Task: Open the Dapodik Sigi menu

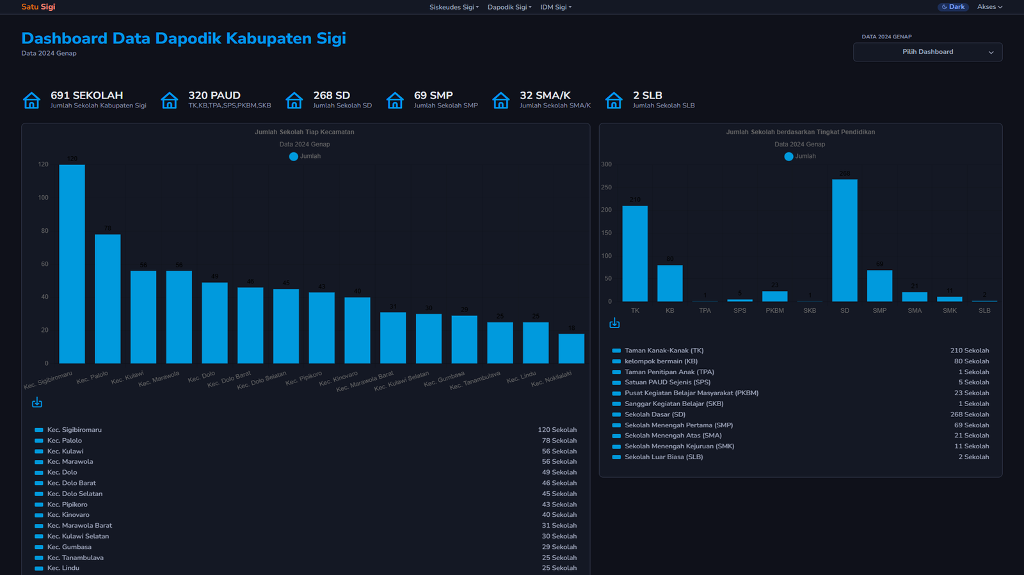Action: (x=509, y=7)
